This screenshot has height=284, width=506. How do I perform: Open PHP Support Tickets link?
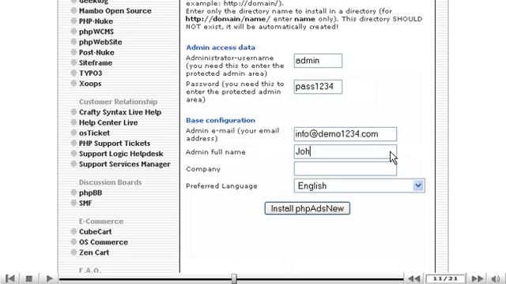[x=115, y=144]
